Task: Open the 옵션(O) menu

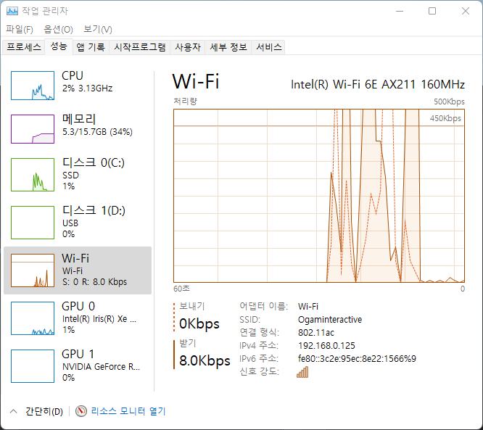Action: coord(58,30)
